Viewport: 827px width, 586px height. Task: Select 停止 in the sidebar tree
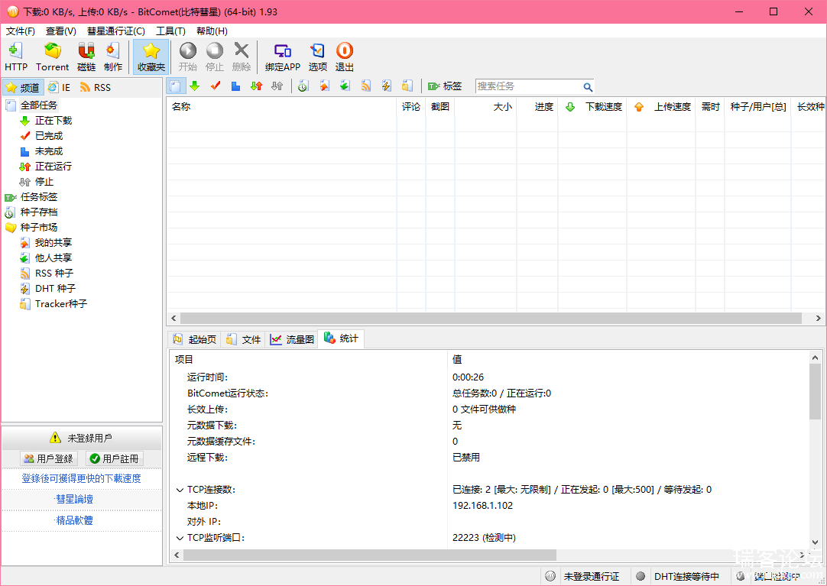click(x=44, y=182)
